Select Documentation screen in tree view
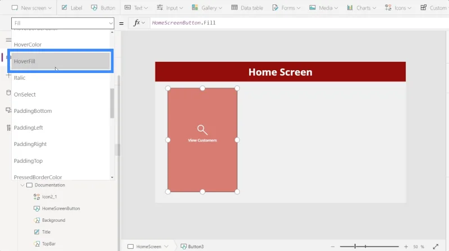 (x=49, y=185)
